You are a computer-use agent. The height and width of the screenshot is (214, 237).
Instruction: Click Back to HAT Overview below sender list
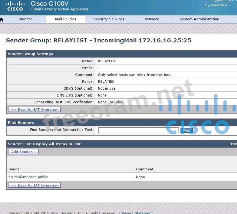(x=34, y=185)
